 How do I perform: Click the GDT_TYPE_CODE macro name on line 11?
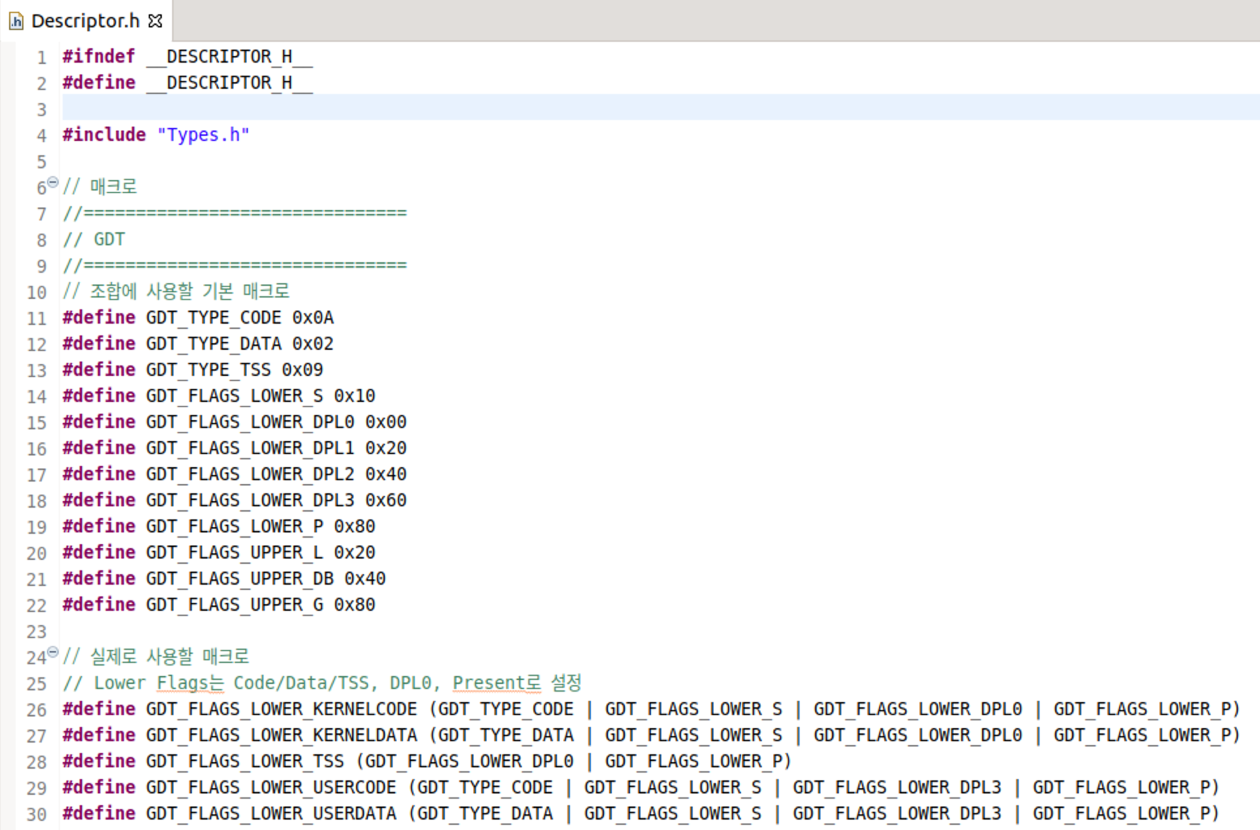[x=213, y=318]
